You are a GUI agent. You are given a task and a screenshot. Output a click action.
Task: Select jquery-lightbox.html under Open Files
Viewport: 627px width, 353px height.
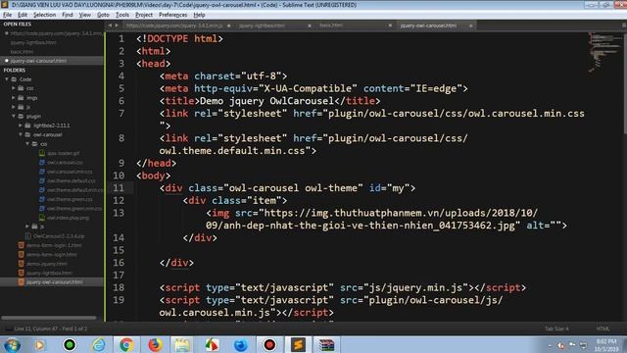[33, 42]
